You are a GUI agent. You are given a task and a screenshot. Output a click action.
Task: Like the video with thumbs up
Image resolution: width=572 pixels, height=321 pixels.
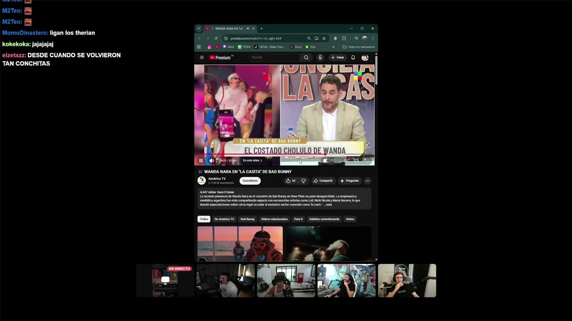tap(290, 181)
